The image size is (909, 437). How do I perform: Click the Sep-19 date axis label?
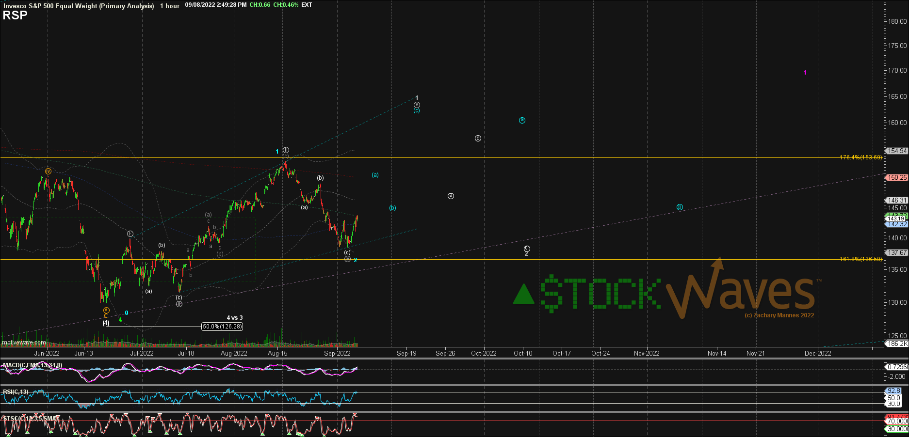[406, 353]
